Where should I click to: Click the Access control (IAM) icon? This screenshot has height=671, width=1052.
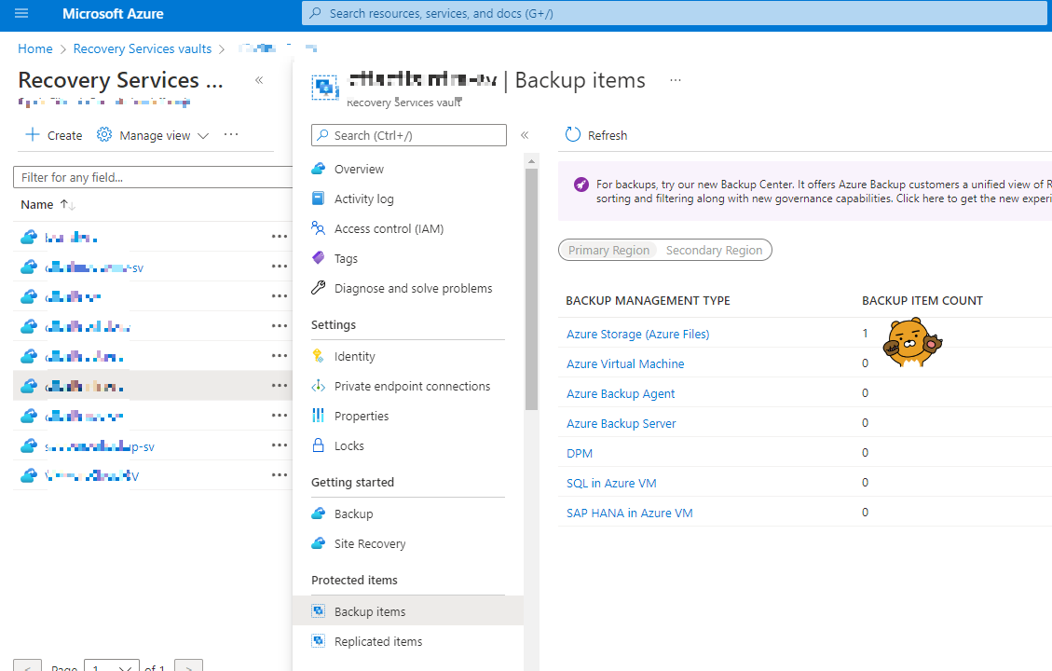click(318, 228)
